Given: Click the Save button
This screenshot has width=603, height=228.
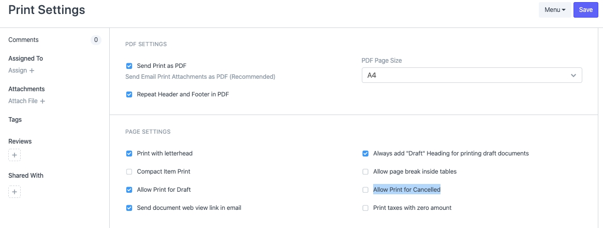Looking at the screenshot, I should click(x=585, y=10).
